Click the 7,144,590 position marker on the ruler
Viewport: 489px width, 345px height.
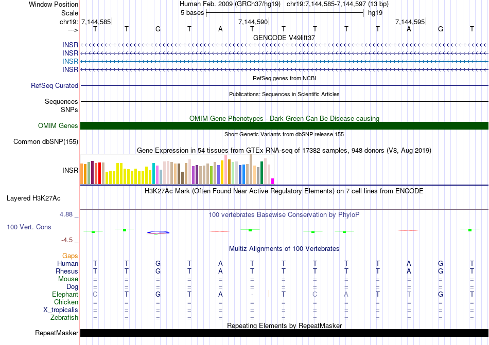point(253,22)
